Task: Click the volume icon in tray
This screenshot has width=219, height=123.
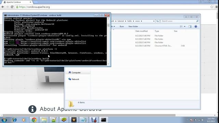Action: 202,120
